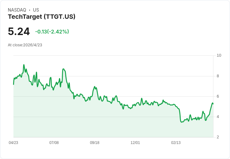Image resolution: width=230 pixels, height=159 pixels.
Task: Click the US market label
Action: tap(36, 10)
